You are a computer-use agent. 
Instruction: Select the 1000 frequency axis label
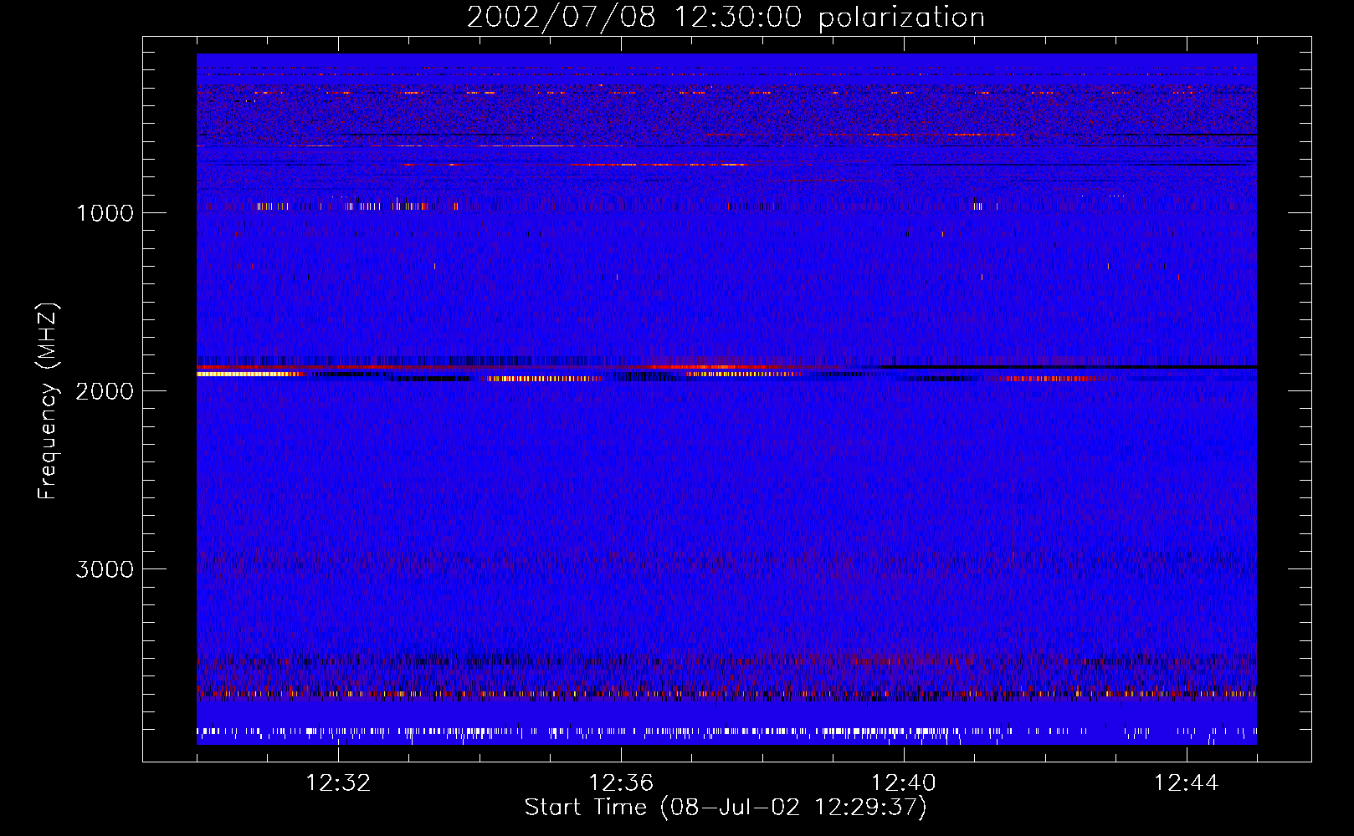(105, 213)
